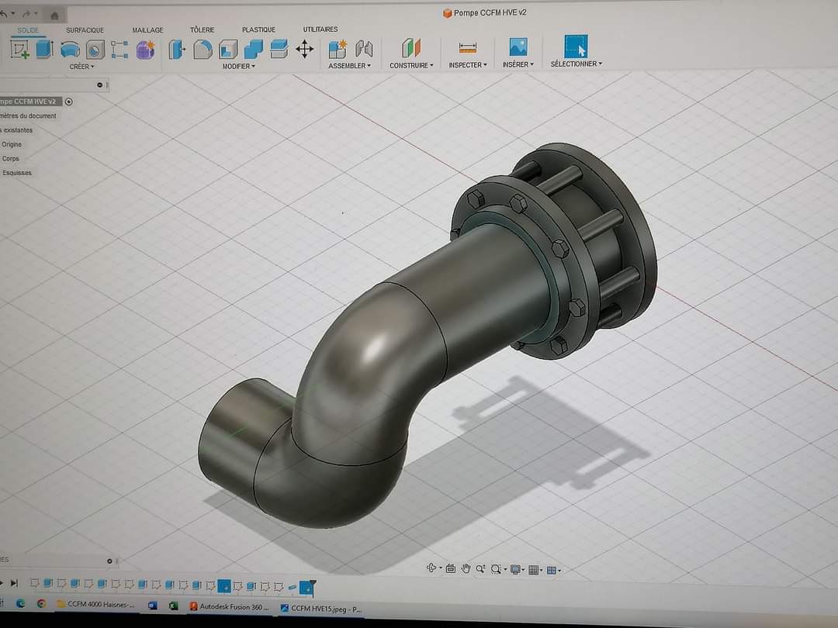Select the Create Sketch tool

[19, 50]
